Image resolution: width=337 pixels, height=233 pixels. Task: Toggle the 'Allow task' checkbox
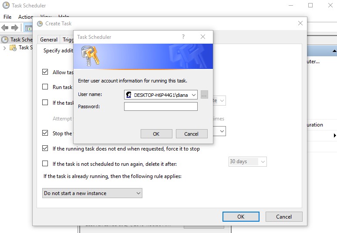coord(45,72)
